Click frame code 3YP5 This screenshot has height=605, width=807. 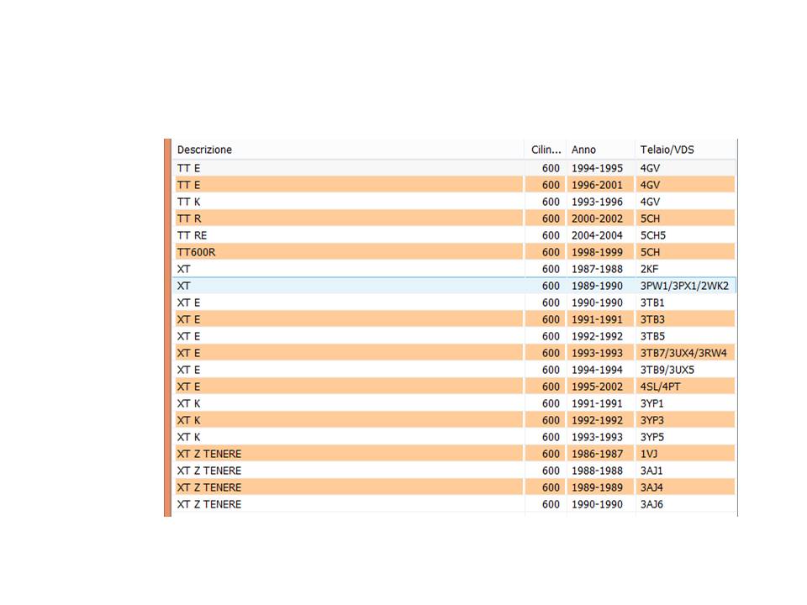(x=652, y=437)
